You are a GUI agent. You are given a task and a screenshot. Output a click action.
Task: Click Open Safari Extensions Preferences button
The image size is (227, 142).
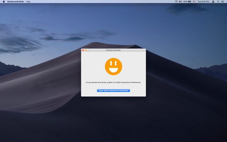point(113,91)
